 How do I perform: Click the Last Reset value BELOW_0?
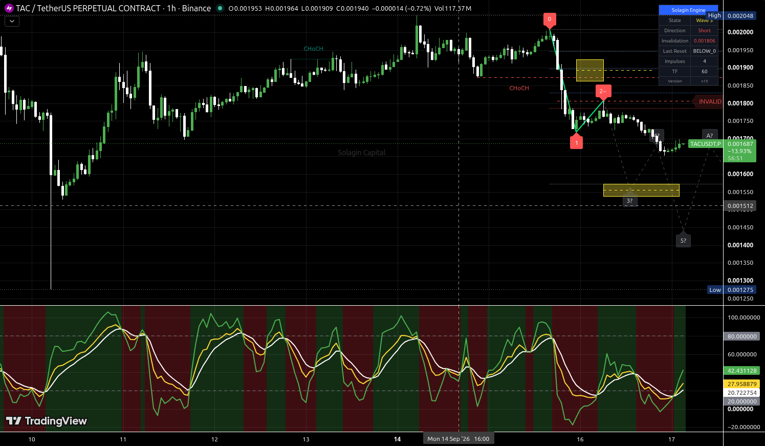tap(705, 51)
